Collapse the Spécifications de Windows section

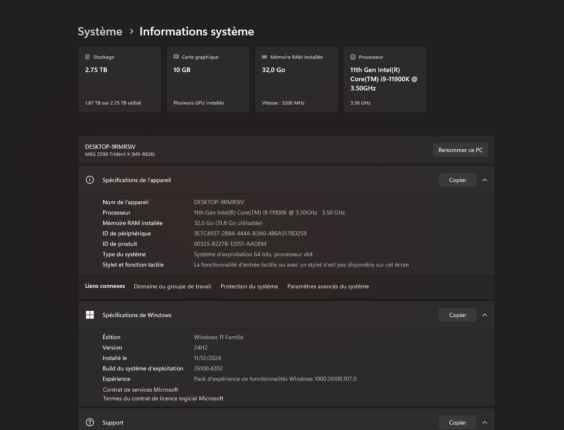(485, 315)
